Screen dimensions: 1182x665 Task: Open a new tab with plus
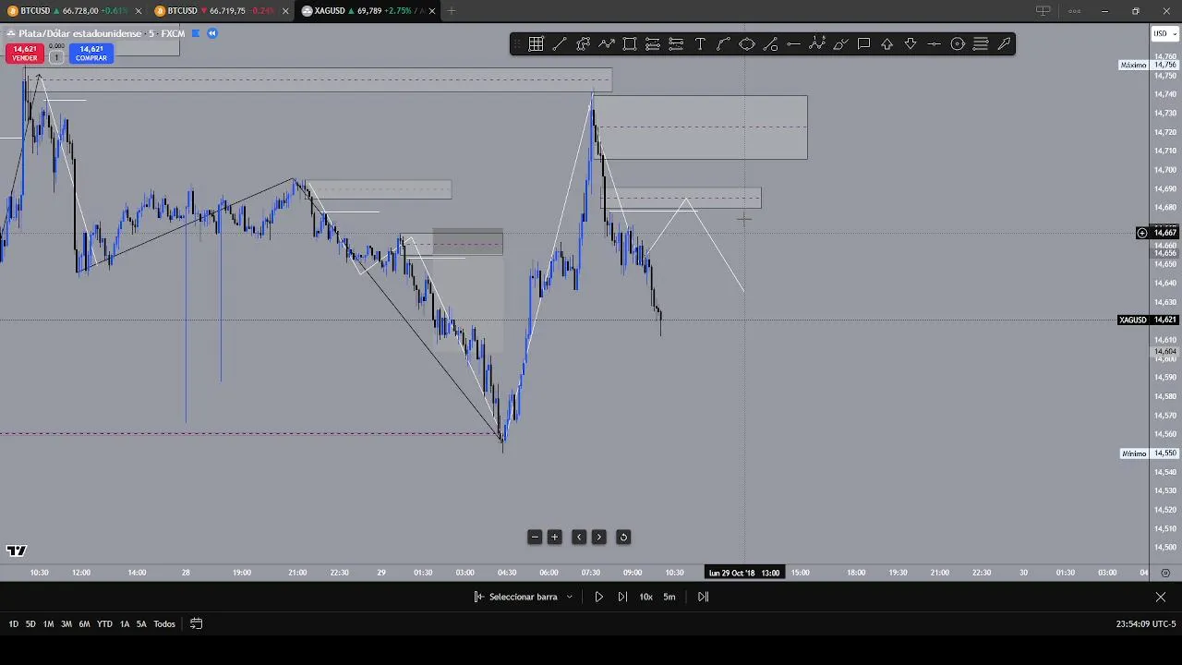(x=452, y=11)
